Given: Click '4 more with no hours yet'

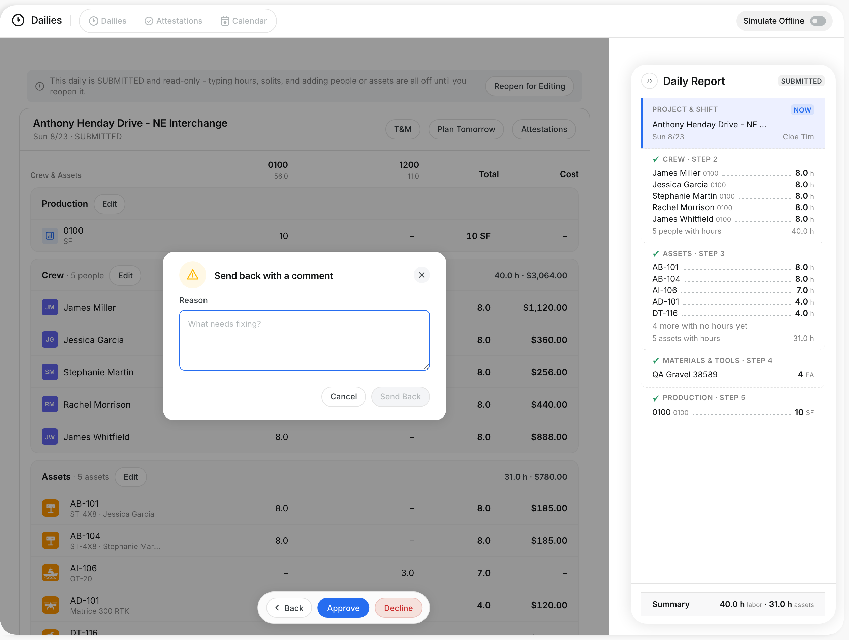Looking at the screenshot, I should 699,326.
